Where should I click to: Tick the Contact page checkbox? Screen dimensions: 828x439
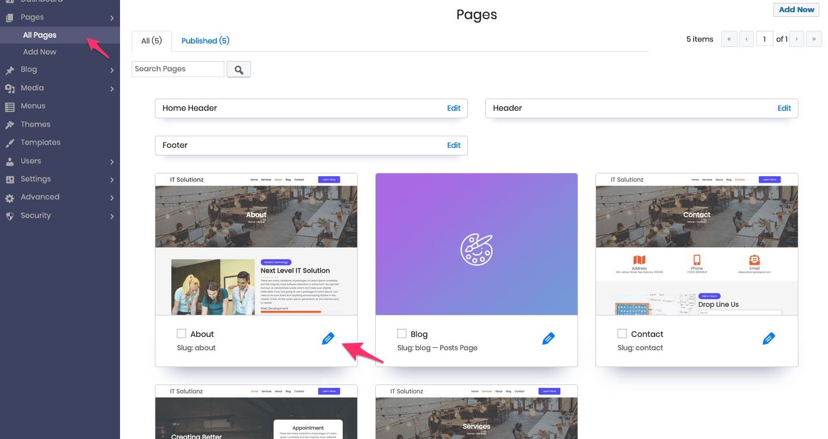pyautogui.click(x=622, y=333)
